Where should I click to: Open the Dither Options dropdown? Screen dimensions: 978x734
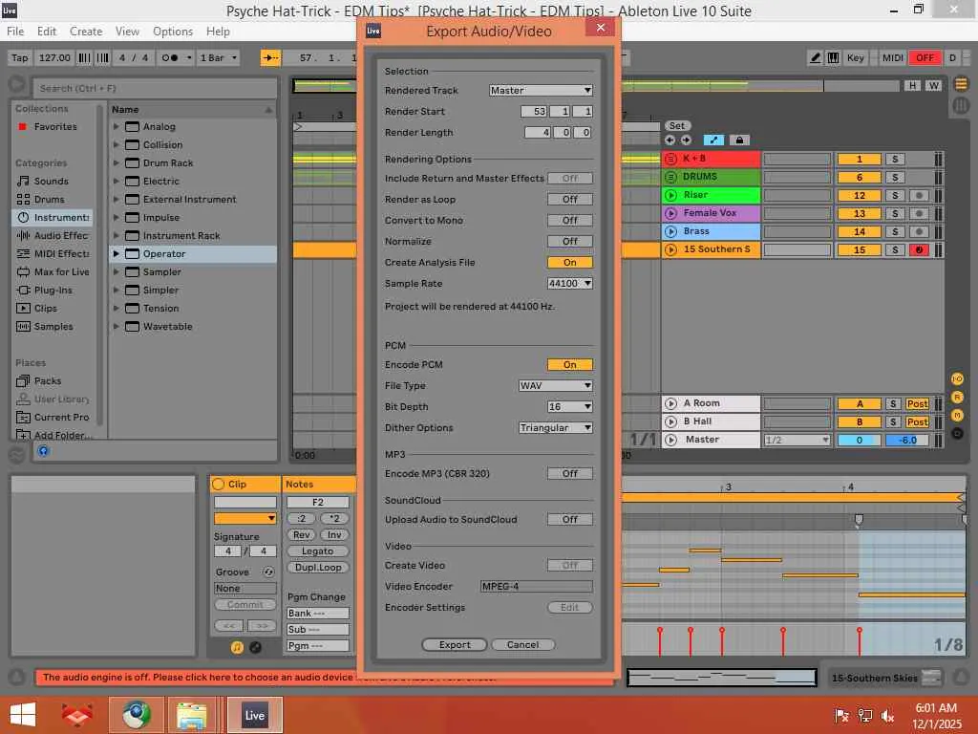555,427
